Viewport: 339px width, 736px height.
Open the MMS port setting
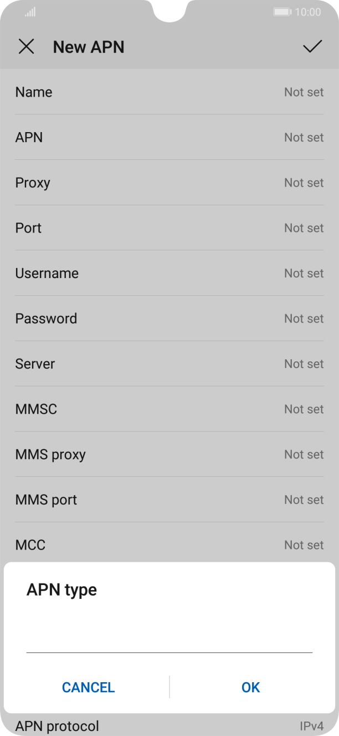pyautogui.click(x=169, y=500)
